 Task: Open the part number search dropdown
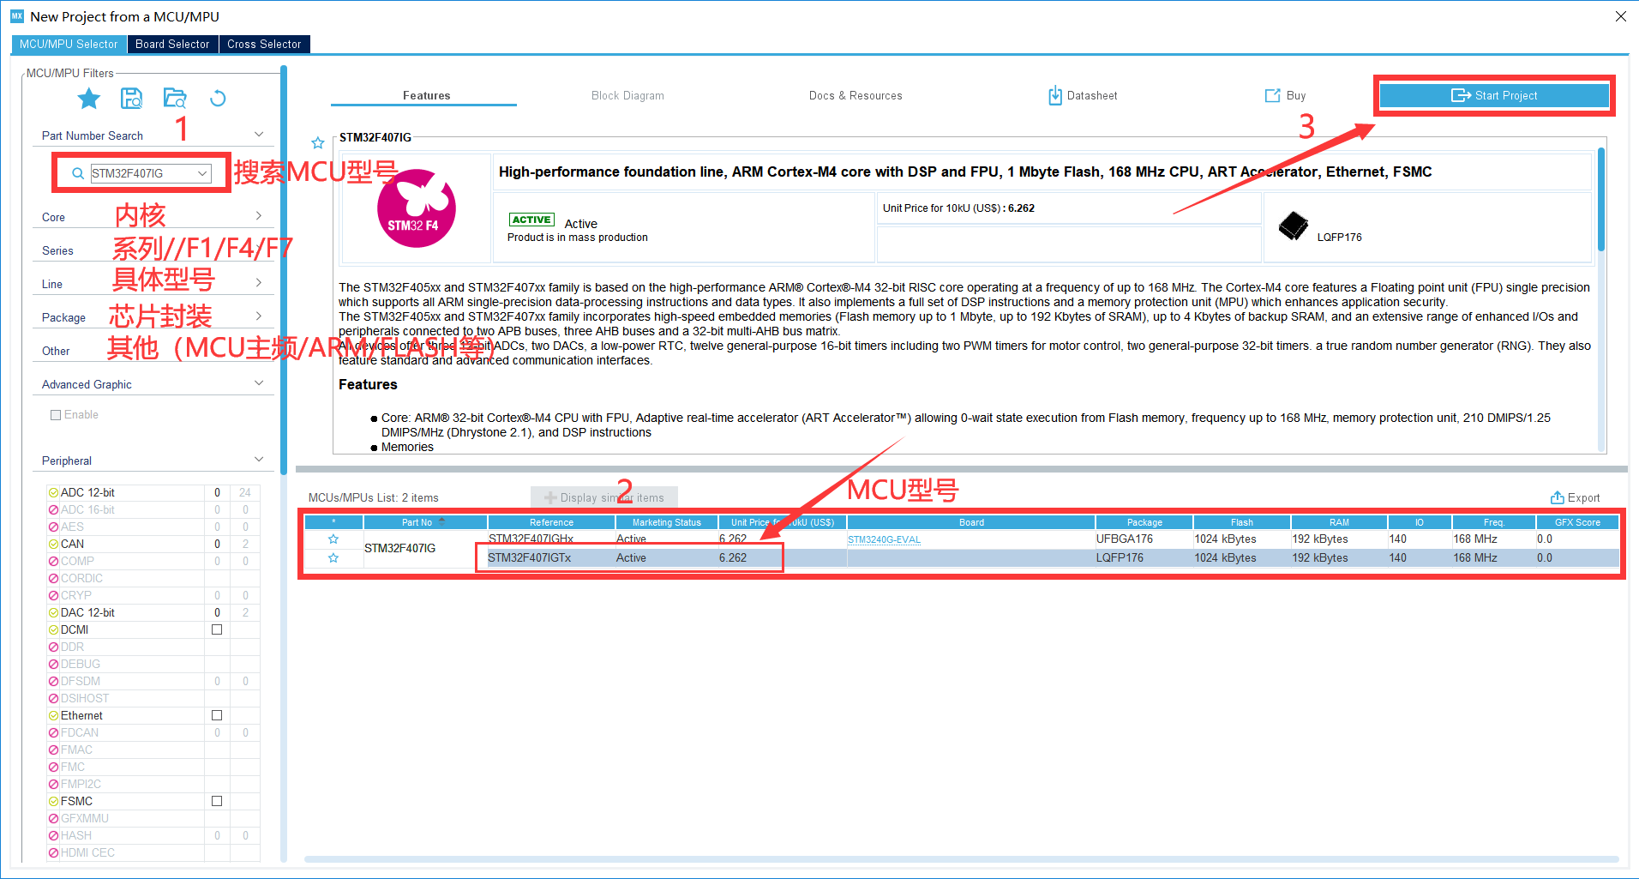pos(202,173)
